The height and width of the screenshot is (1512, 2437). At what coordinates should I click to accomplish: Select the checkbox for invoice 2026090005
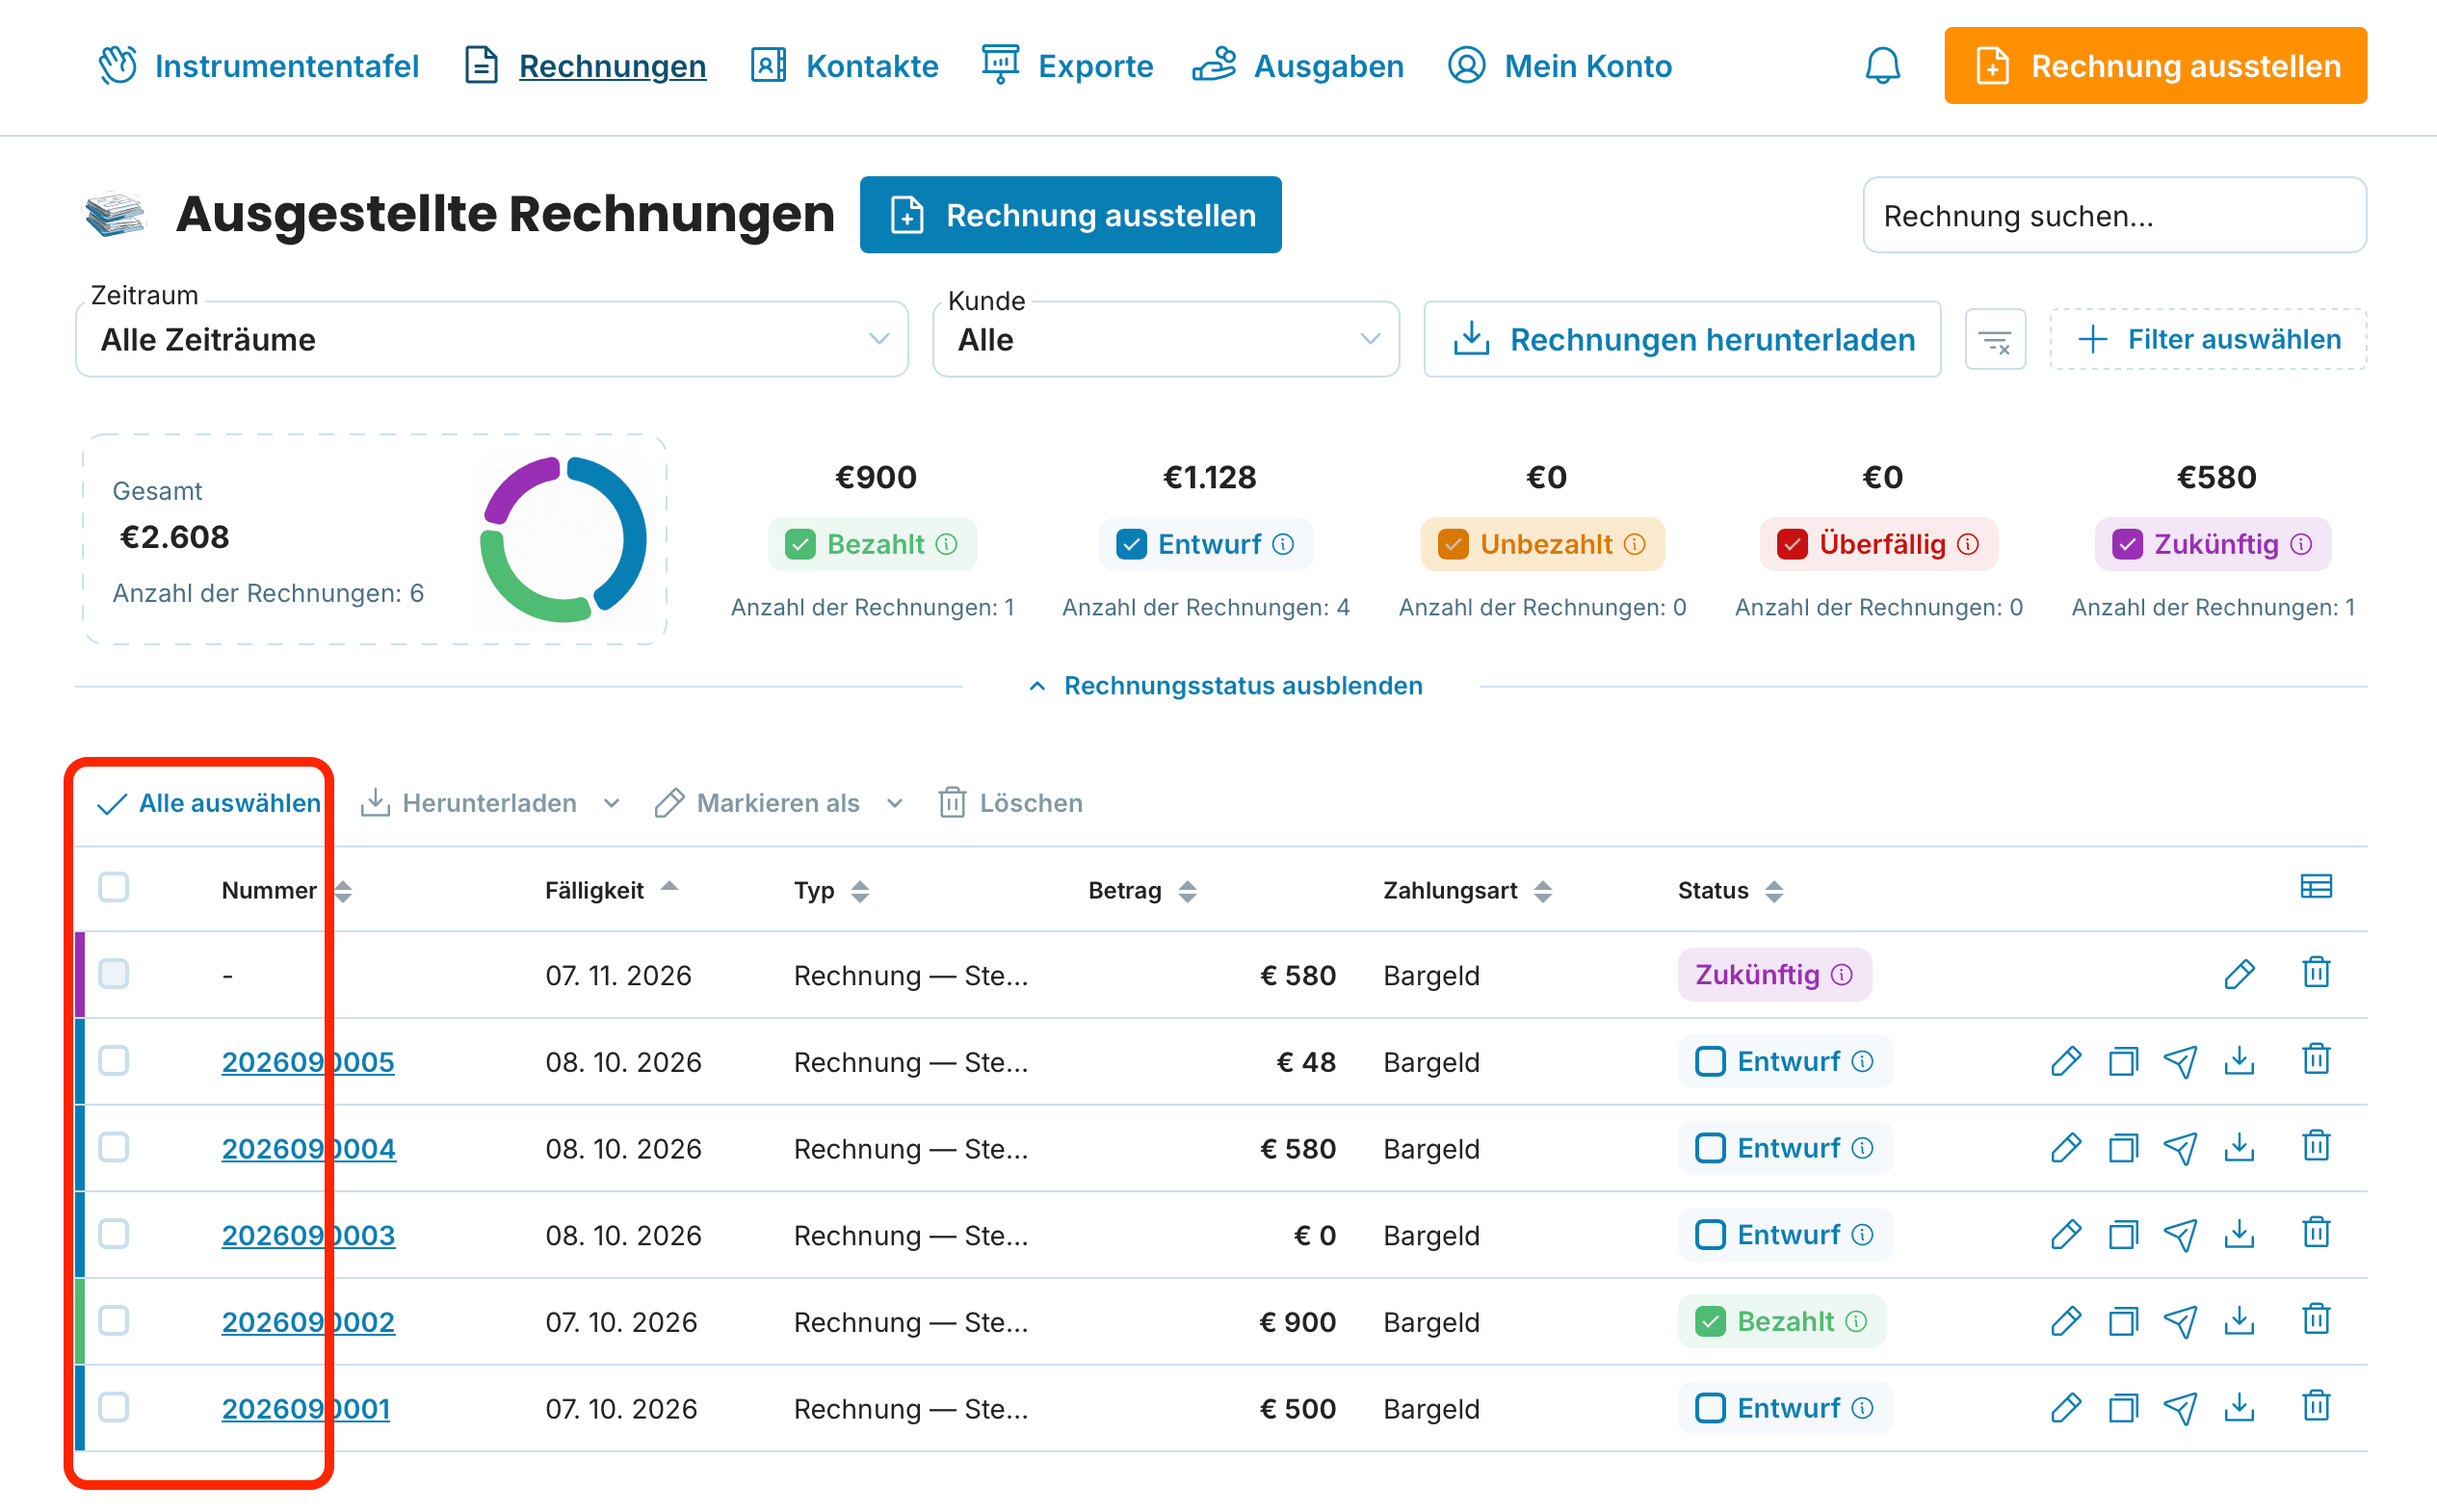(114, 1061)
